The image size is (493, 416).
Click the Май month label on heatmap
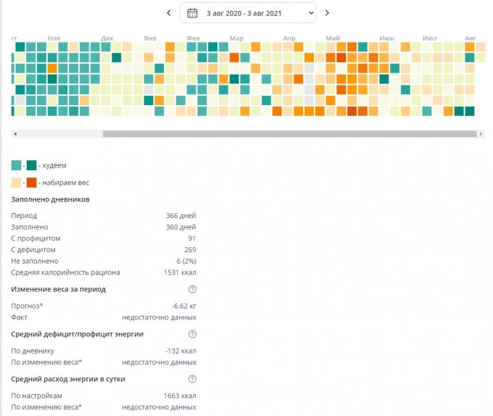333,38
